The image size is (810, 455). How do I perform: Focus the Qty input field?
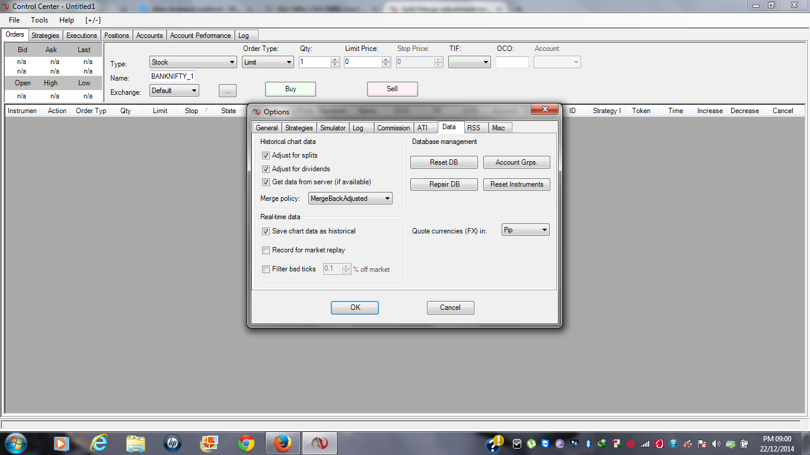point(315,62)
